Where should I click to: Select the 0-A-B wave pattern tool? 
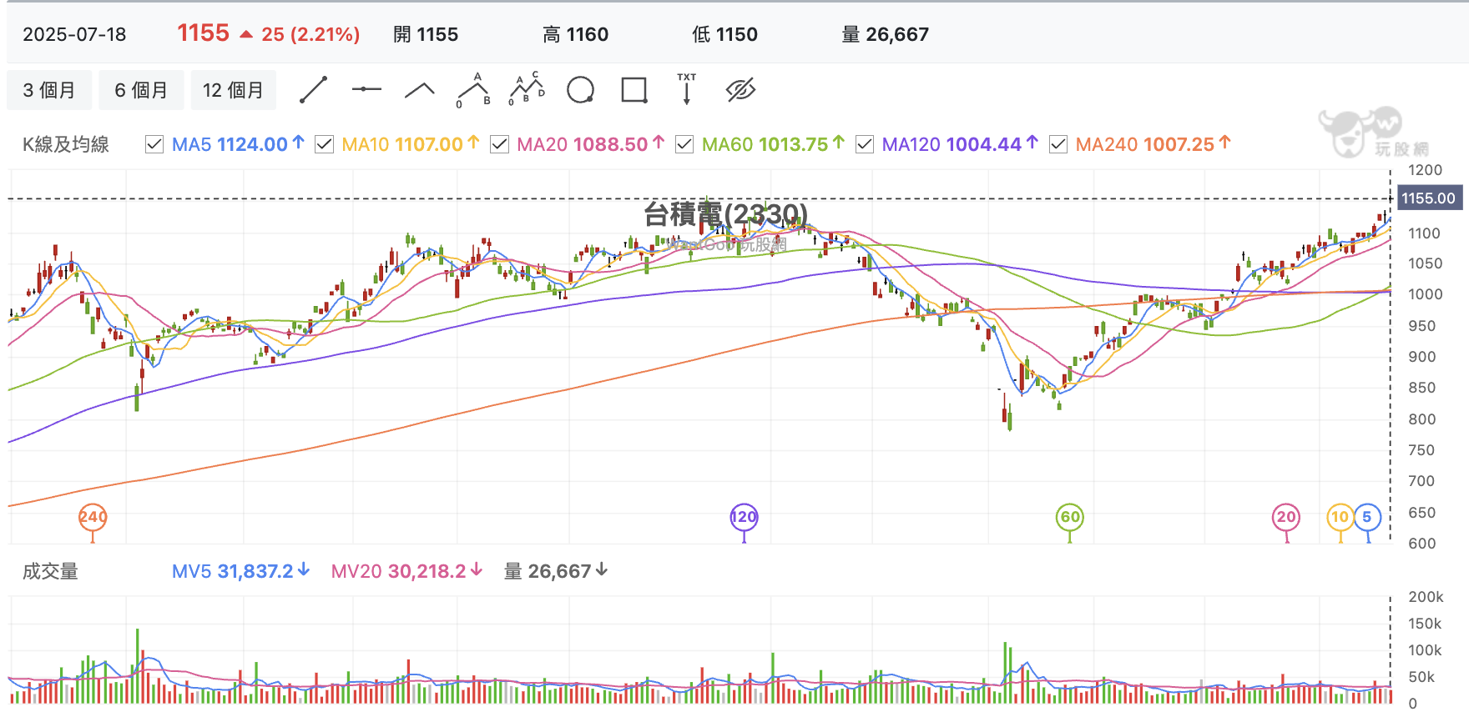[473, 90]
